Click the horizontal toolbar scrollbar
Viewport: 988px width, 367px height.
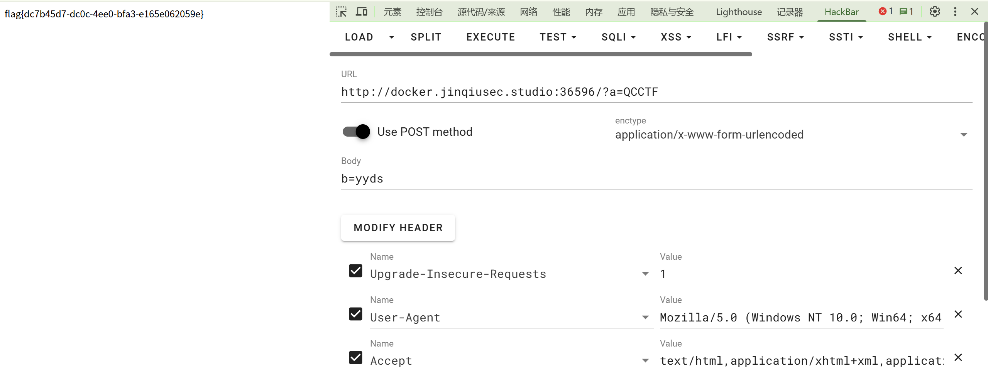click(x=540, y=54)
